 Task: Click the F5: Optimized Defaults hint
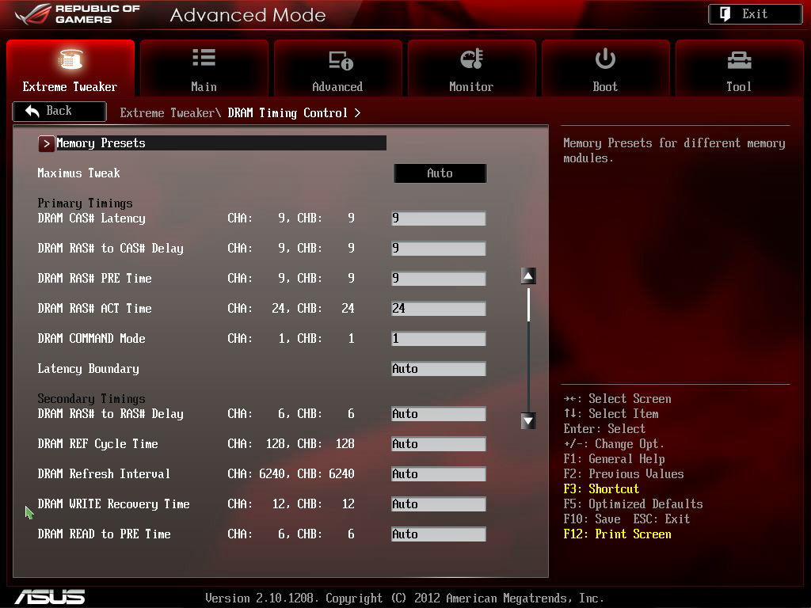pos(633,504)
